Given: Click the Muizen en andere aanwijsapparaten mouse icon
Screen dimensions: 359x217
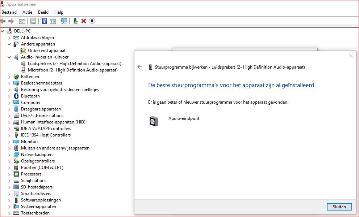Looking at the screenshot, I should point(16,148).
